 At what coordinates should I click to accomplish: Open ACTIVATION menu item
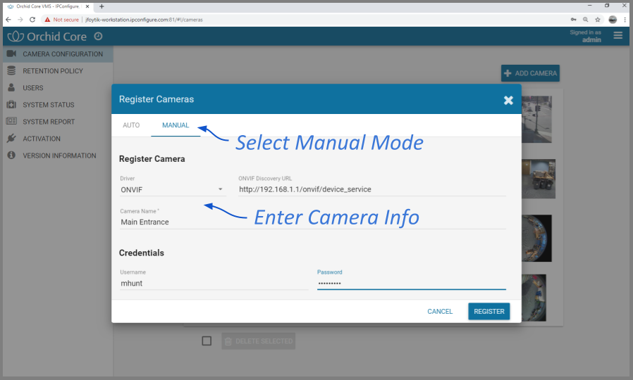pos(58,139)
